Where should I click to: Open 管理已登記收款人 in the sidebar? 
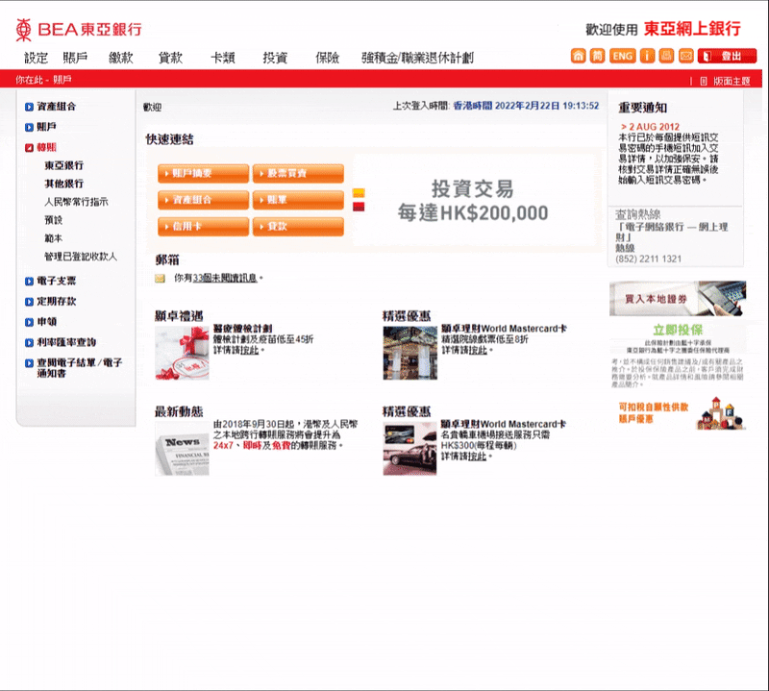[81, 257]
